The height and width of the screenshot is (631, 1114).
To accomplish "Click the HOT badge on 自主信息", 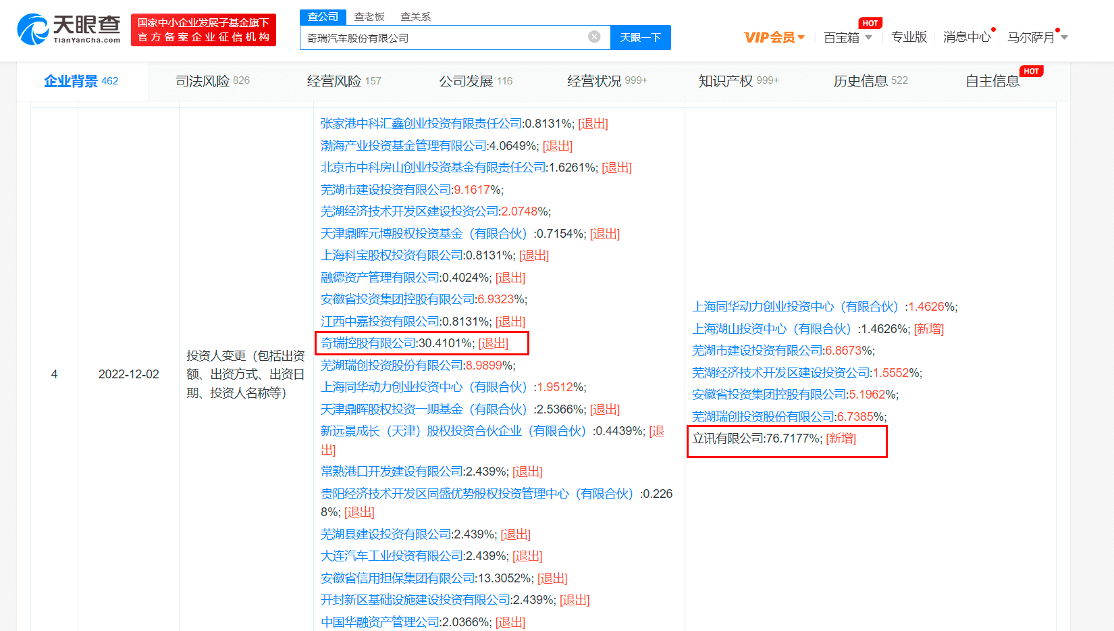I will pyautogui.click(x=1031, y=71).
